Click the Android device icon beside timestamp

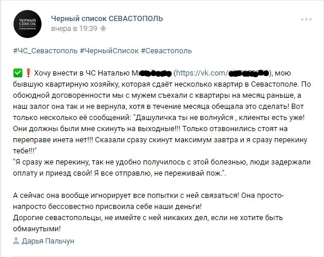pos(103,29)
